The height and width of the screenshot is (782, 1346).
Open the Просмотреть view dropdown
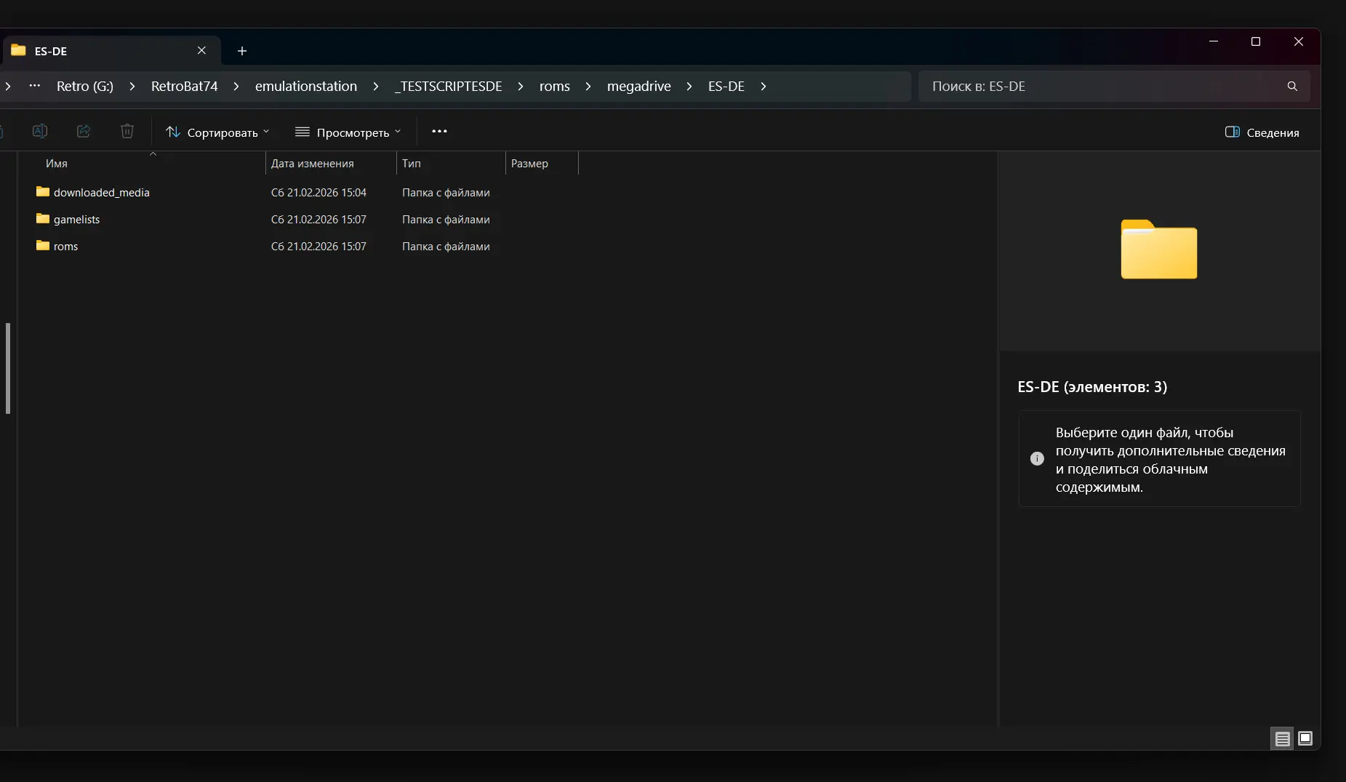(348, 132)
